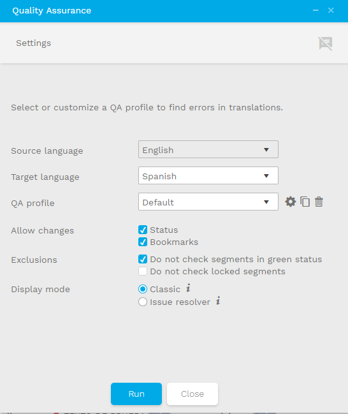Uncheck the Bookmarks checkbox

click(x=143, y=242)
